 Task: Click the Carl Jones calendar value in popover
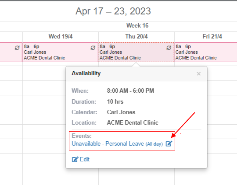pos(121,112)
